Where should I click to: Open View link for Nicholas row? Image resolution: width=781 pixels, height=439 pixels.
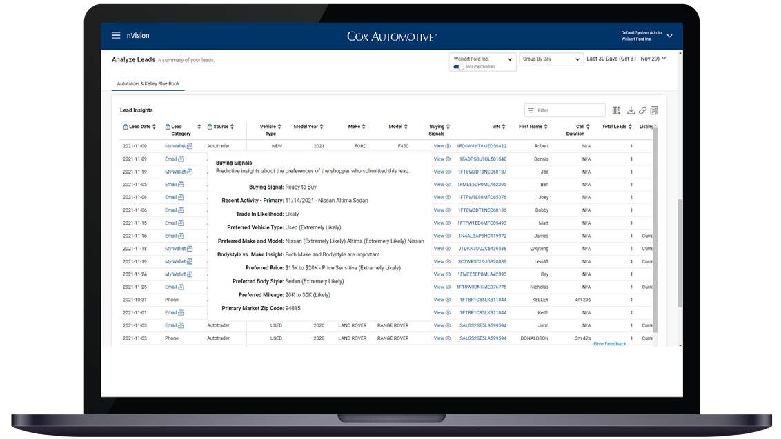[439, 287]
